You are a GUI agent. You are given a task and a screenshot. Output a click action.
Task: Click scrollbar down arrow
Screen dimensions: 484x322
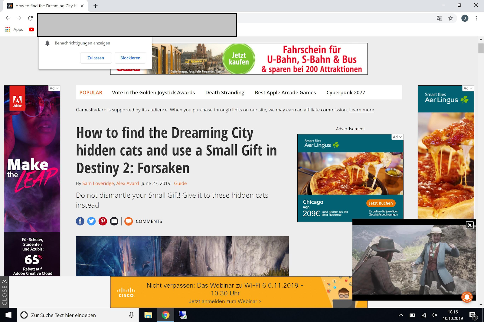(481, 305)
